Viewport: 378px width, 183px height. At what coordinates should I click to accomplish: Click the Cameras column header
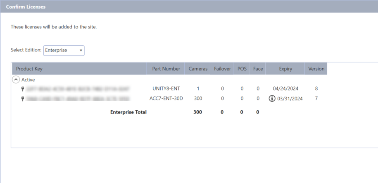198,69
